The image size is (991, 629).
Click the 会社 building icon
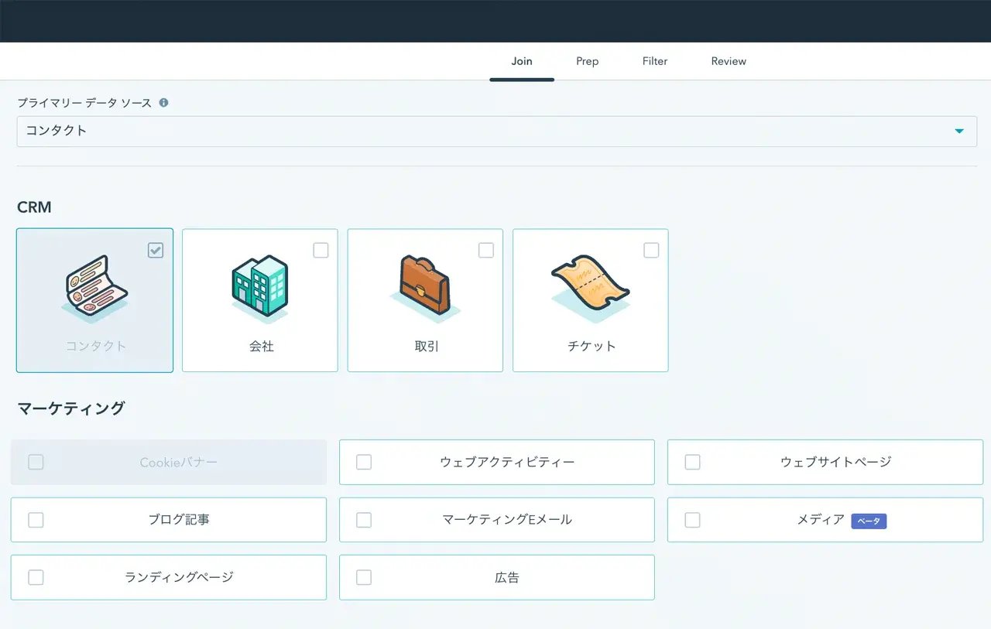pos(260,290)
